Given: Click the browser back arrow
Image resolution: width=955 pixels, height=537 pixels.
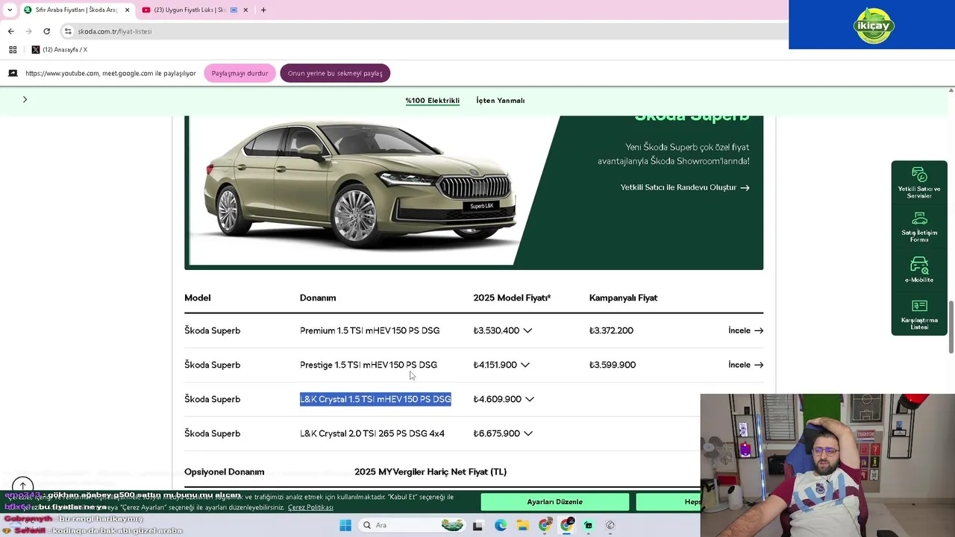Looking at the screenshot, I should 10,31.
